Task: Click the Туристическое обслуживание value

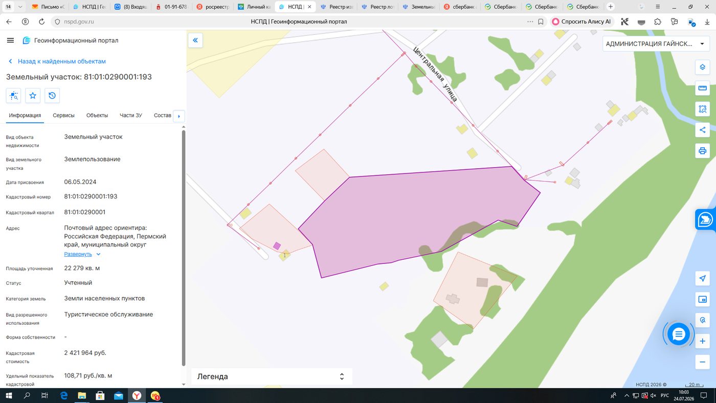Action: click(108, 315)
